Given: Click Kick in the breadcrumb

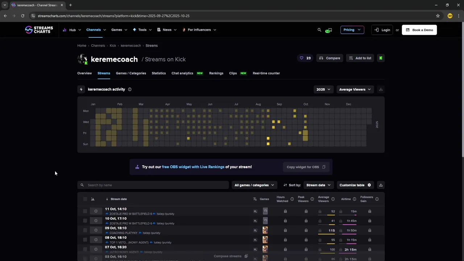Looking at the screenshot, I should pyautogui.click(x=113, y=46).
